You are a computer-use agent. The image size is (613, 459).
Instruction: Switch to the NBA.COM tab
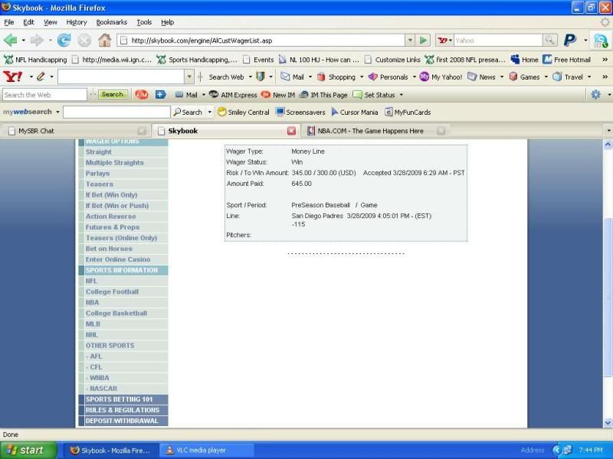375,131
